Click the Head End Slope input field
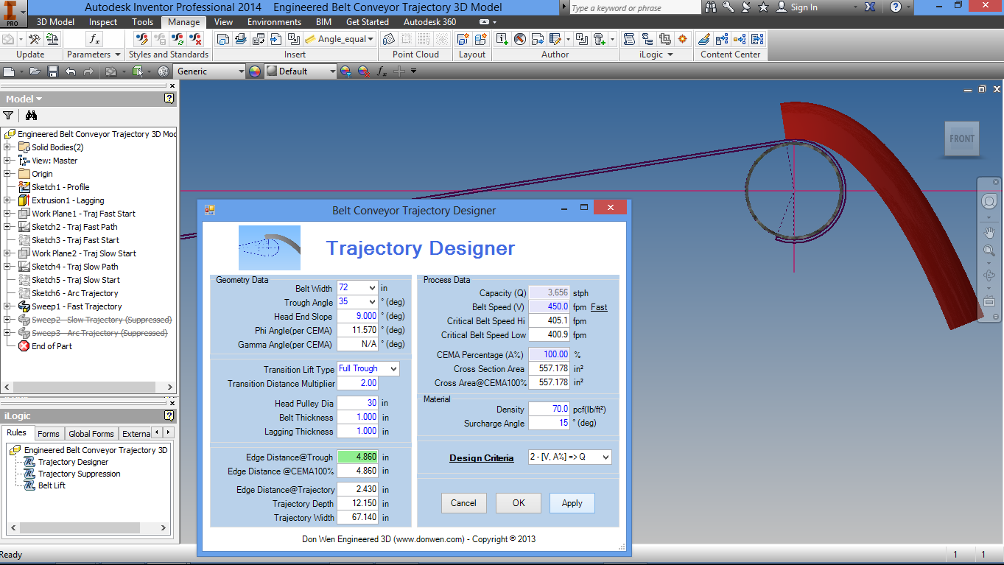This screenshot has width=1004, height=565. [x=357, y=316]
